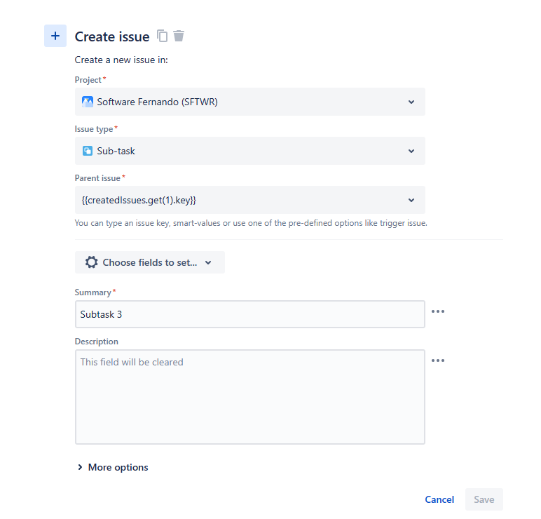Click into the Summary input field
The height and width of the screenshot is (519, 541).
coord(250,314)
